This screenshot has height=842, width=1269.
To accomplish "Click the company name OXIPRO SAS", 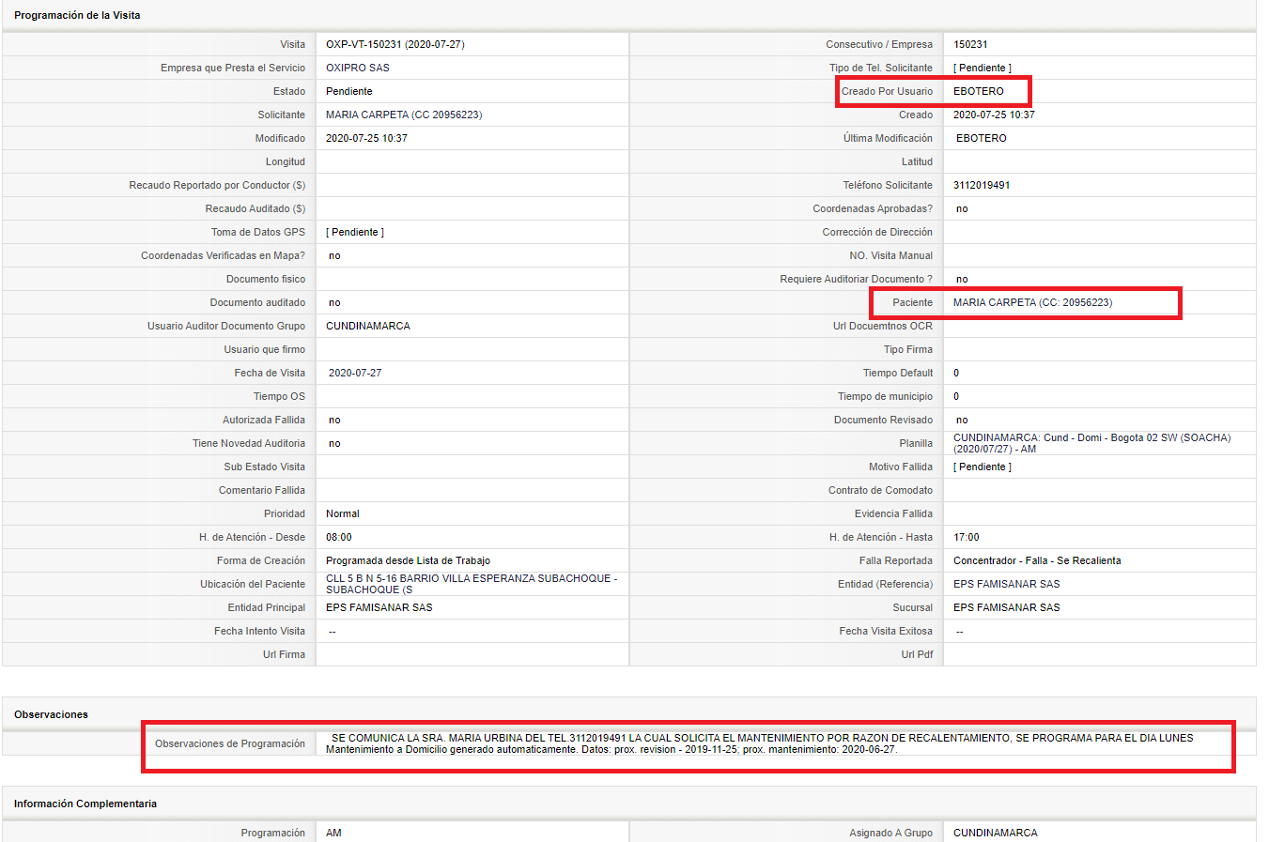I will pyautogui.click(x=358, y=68).
